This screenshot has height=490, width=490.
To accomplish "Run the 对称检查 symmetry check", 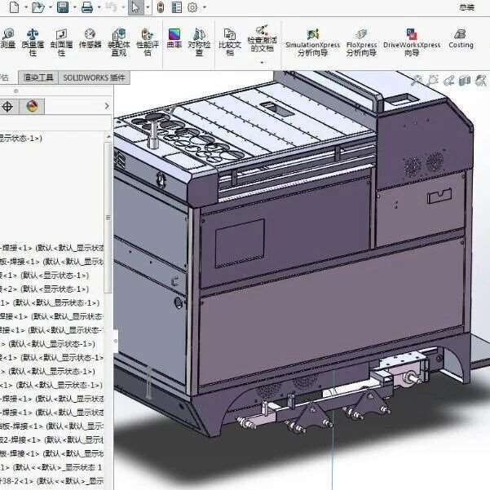I will click(199, 42).
